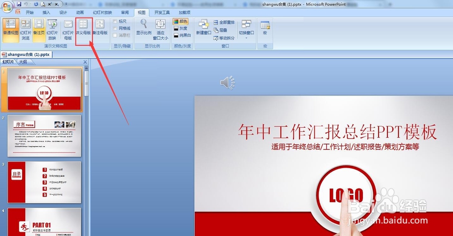Click 移动拆分 (Move Split)
This screenshot has width=453, height=236.
pos(224,38)
